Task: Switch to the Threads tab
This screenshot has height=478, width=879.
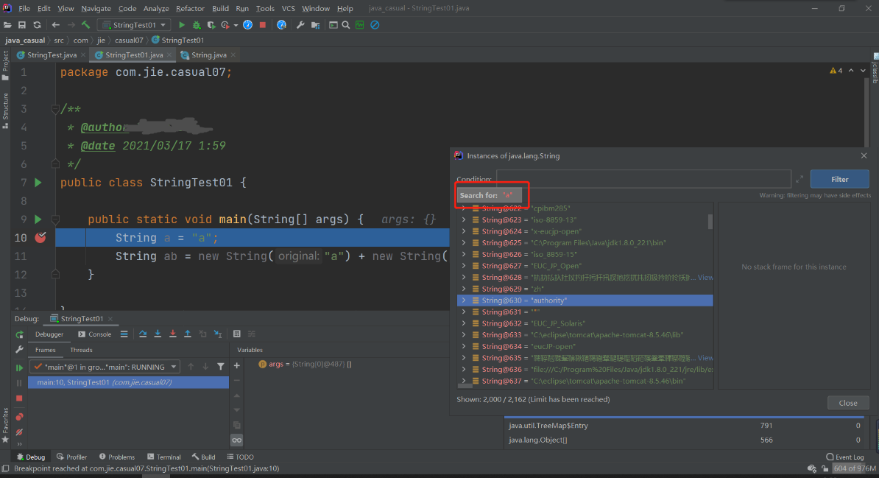Action: 81,350
